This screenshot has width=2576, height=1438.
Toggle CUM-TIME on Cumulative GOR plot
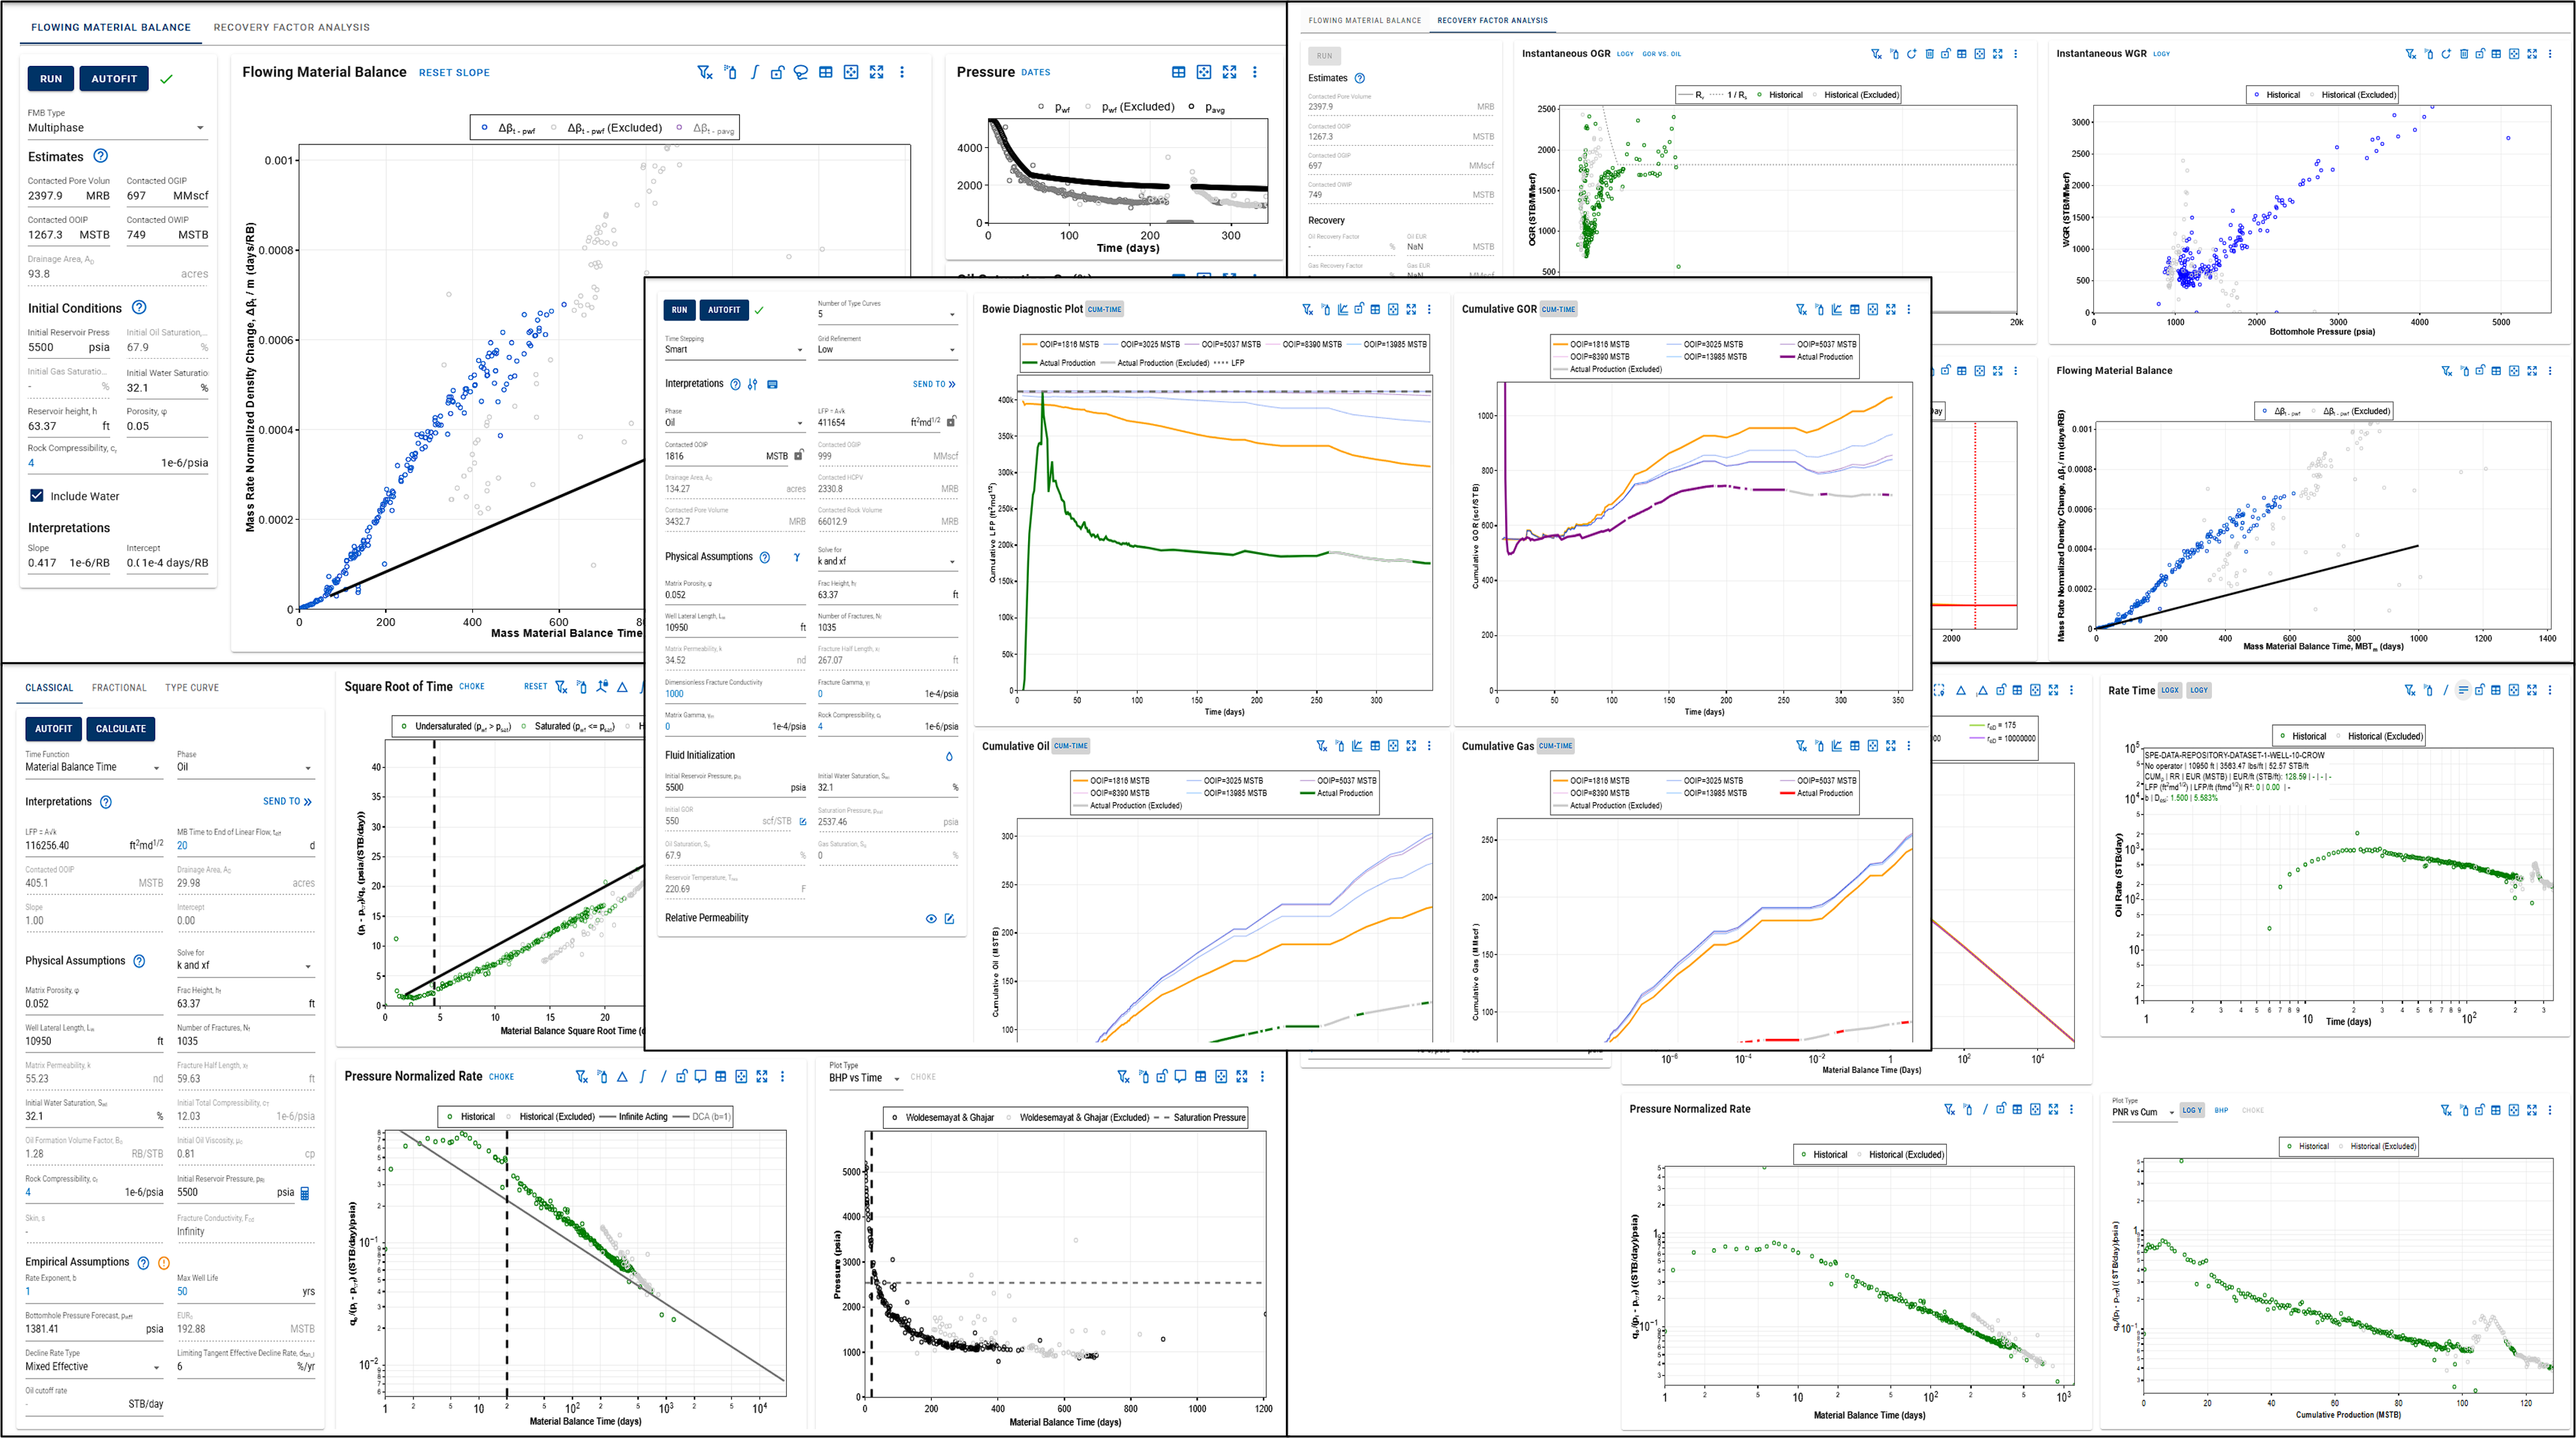pyautogui.click(x=1558, y=310)
